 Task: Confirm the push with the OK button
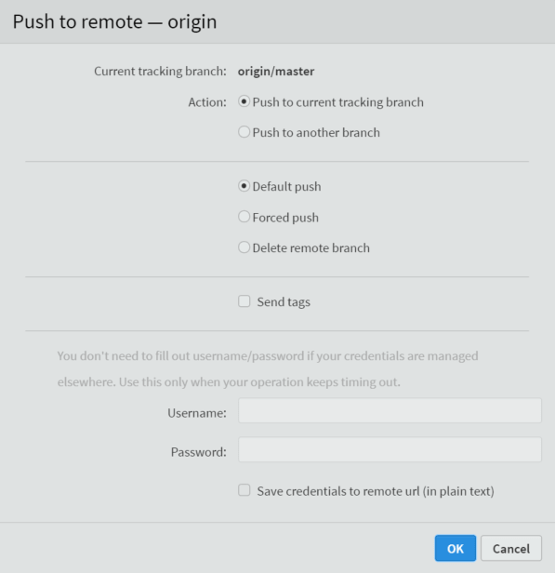[x=456, y=548]
